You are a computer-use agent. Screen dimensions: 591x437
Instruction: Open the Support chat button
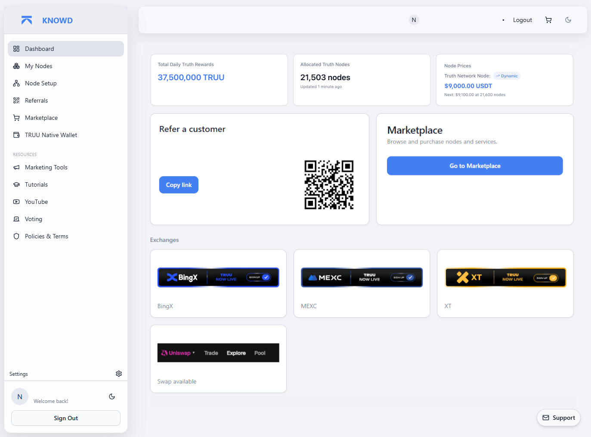click(x=559, y=418)
